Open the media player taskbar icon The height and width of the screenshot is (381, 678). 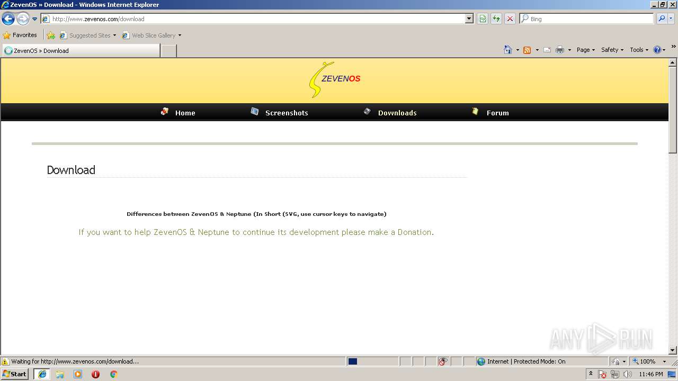78,374
